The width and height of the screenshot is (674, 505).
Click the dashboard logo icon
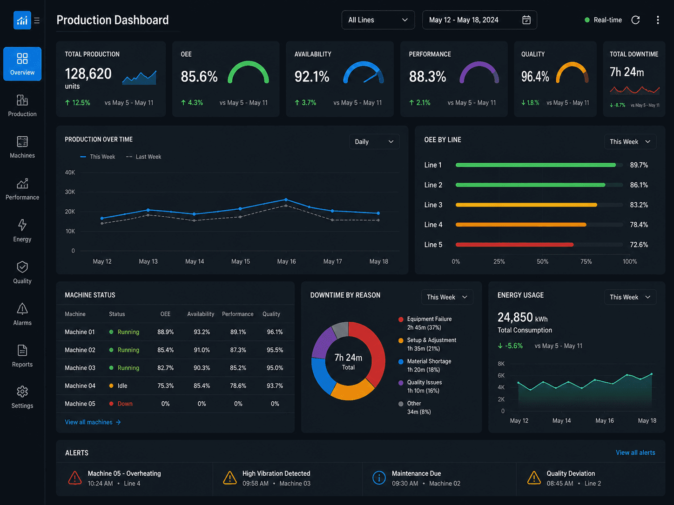click(22, 20)
